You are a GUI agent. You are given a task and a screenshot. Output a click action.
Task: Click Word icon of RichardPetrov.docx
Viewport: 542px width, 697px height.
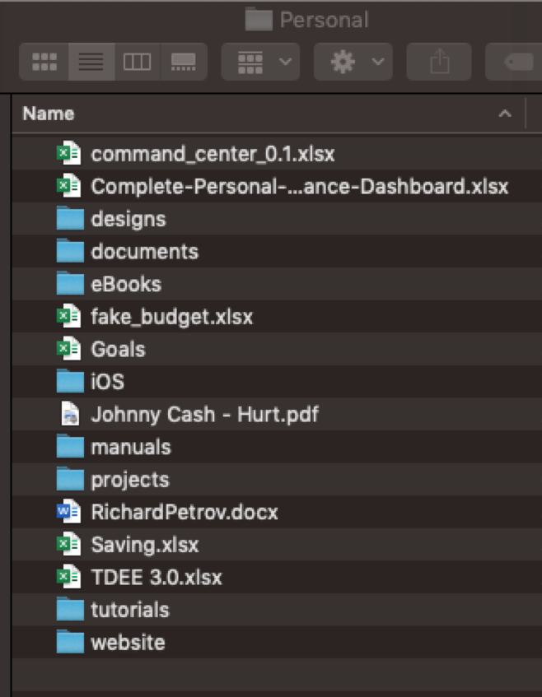tap(69, 511)
